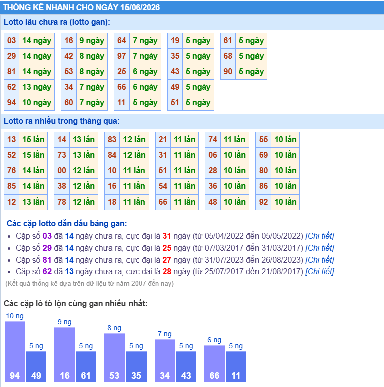Click the 'Thống kê nhanh cho ngày 15/06/2026' title
This screenshot has width=384, height=387.
[x=81, y=7]
